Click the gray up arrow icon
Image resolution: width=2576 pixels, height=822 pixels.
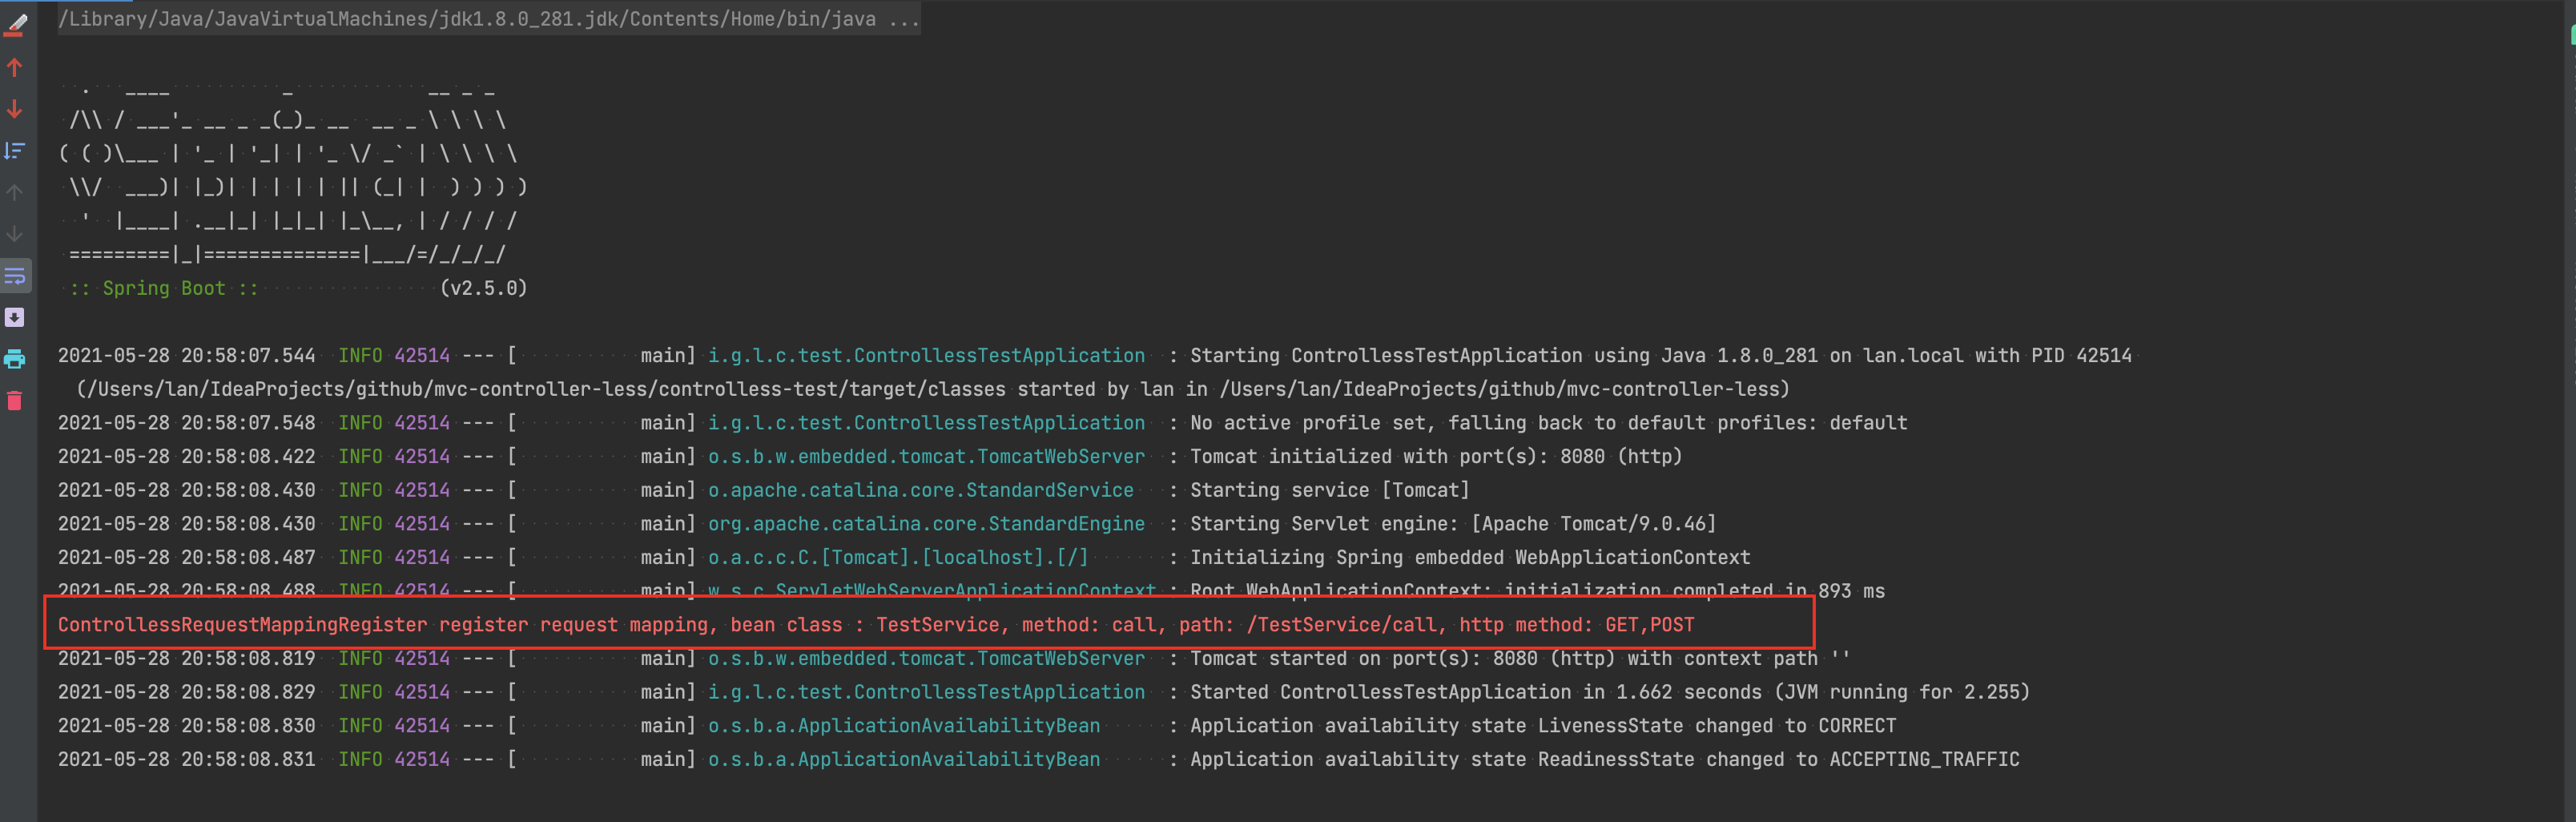pos(15,192)
